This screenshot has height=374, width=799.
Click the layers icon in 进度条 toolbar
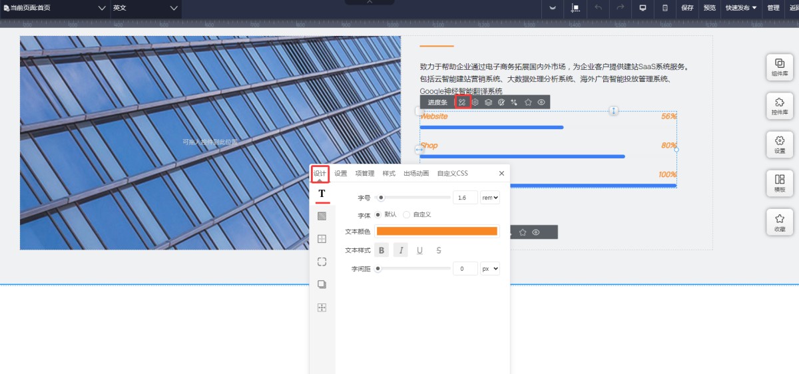coord(488,102)
